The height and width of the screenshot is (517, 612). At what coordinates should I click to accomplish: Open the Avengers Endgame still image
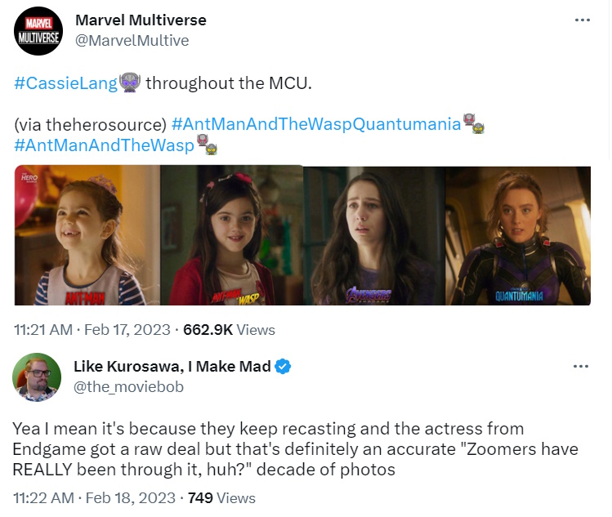[373, 235]
